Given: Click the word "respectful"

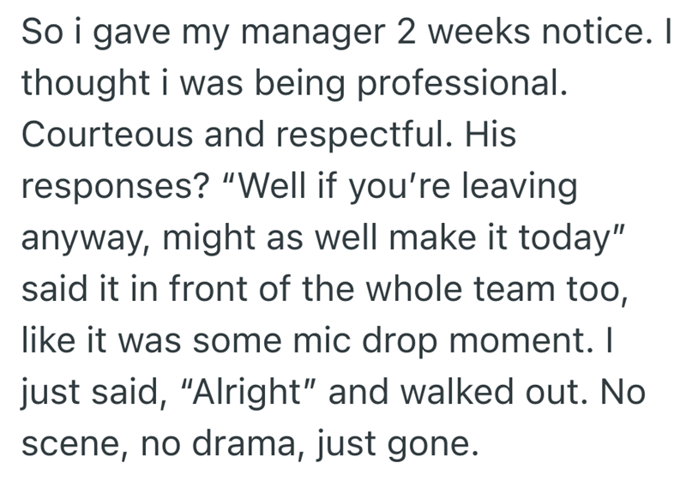Looking at the screenshot, I should 360,136.
